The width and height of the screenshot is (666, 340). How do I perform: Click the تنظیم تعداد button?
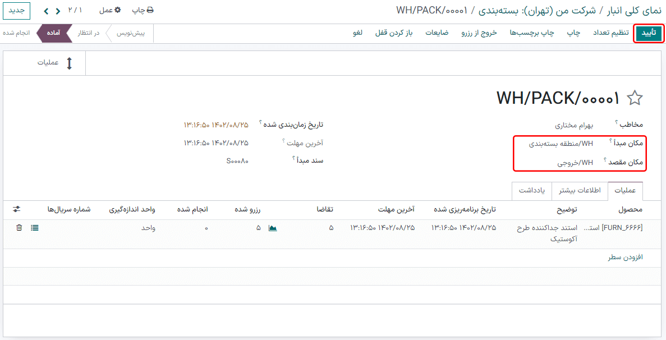611,33
